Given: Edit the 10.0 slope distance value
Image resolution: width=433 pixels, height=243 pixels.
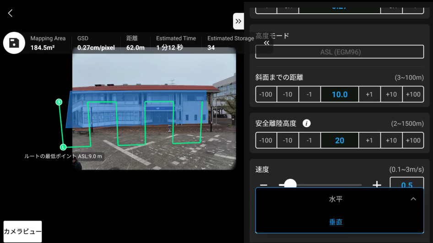Looking at the screenshot, I should 340,94.
